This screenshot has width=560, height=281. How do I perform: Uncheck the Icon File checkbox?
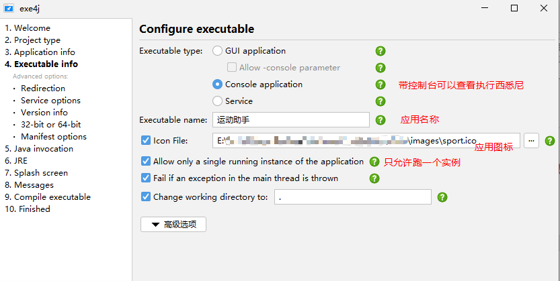tap(146, 141)
